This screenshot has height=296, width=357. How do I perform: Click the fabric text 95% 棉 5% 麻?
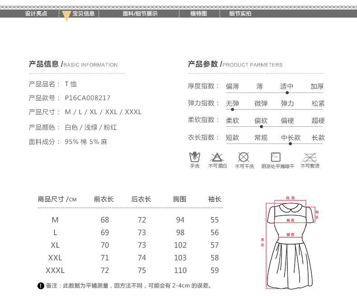(86, 142)
